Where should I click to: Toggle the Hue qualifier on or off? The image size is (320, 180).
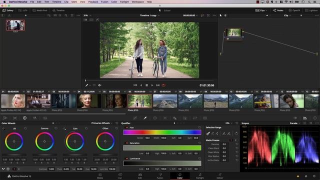[126, 127]
